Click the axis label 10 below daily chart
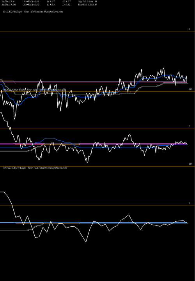The image size is (195, 281). tap(190, 89)
